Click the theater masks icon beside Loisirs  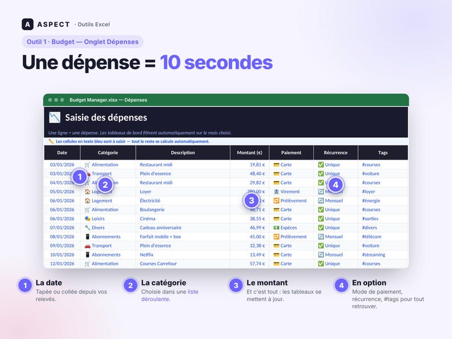[87, 218]
